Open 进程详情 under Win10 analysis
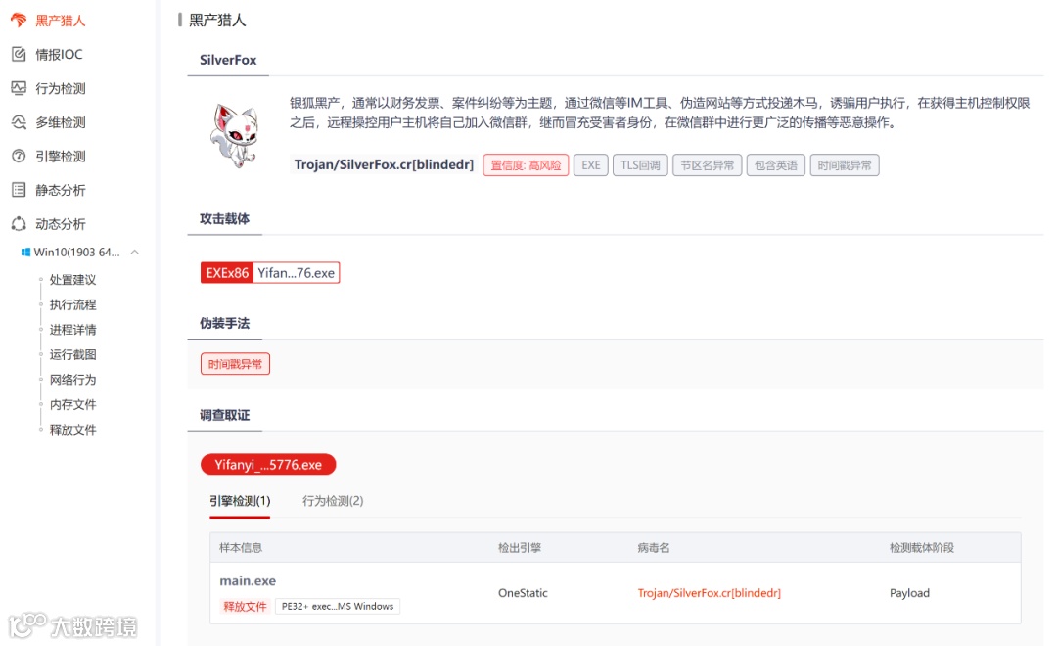 (x=72, y=330)
